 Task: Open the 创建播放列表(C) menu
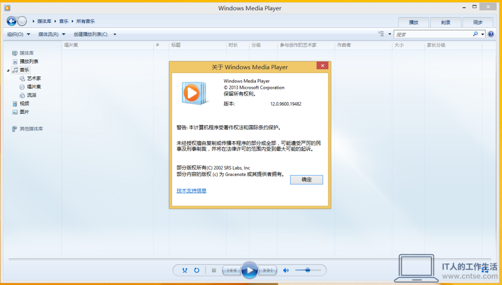pos(91,34)
